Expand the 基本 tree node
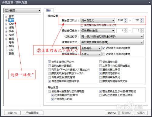 6,17
